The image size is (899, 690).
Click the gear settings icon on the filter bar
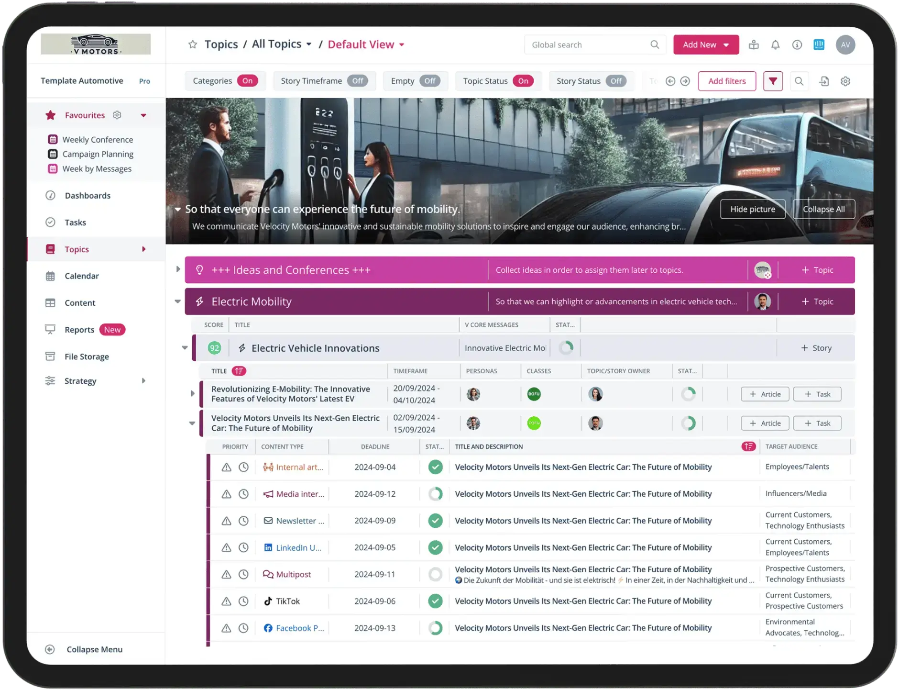point(846,81)
